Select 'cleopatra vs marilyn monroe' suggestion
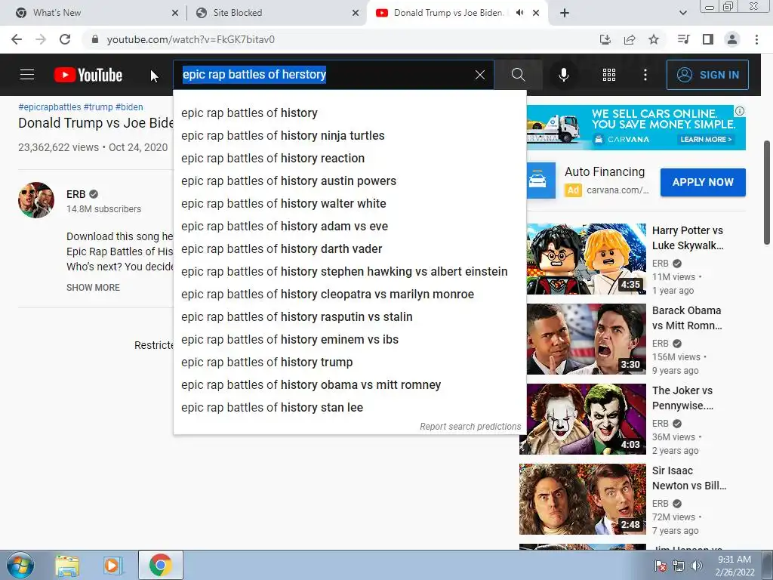Image resolution: width=773 pixels, height=580 pixels. coord(350,295)
